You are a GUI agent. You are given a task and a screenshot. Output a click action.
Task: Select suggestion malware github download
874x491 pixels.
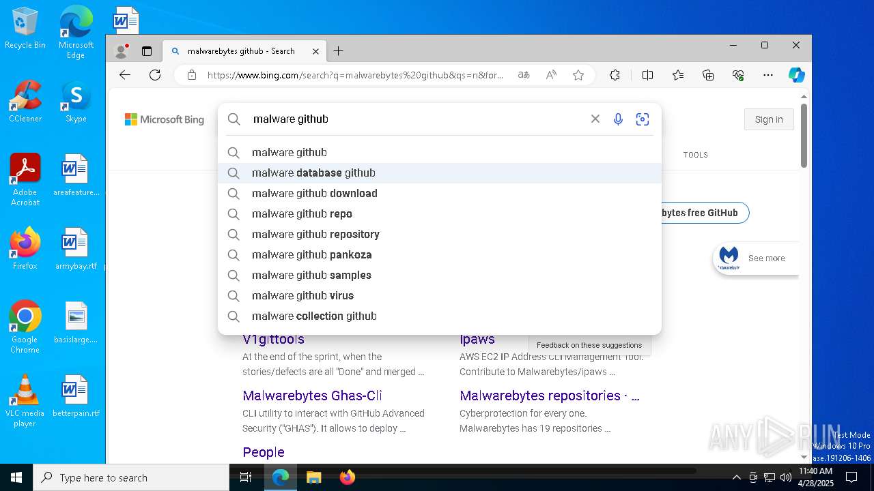[440, 193]
